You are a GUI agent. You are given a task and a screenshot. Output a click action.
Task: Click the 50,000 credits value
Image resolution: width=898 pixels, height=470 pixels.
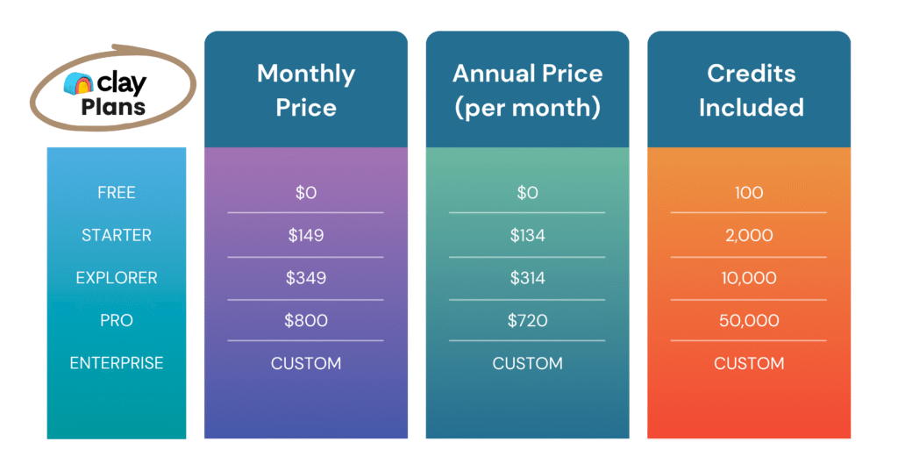pyautogui.click(x=749, y=320)
